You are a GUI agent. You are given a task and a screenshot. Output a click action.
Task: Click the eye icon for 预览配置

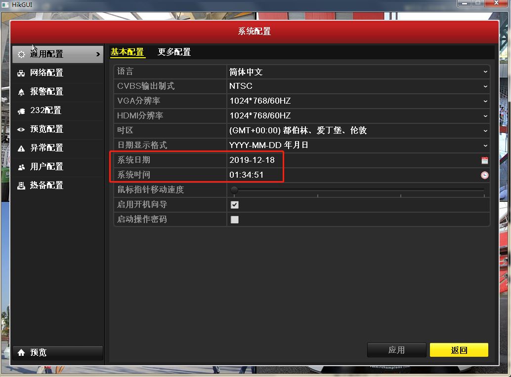21,129
